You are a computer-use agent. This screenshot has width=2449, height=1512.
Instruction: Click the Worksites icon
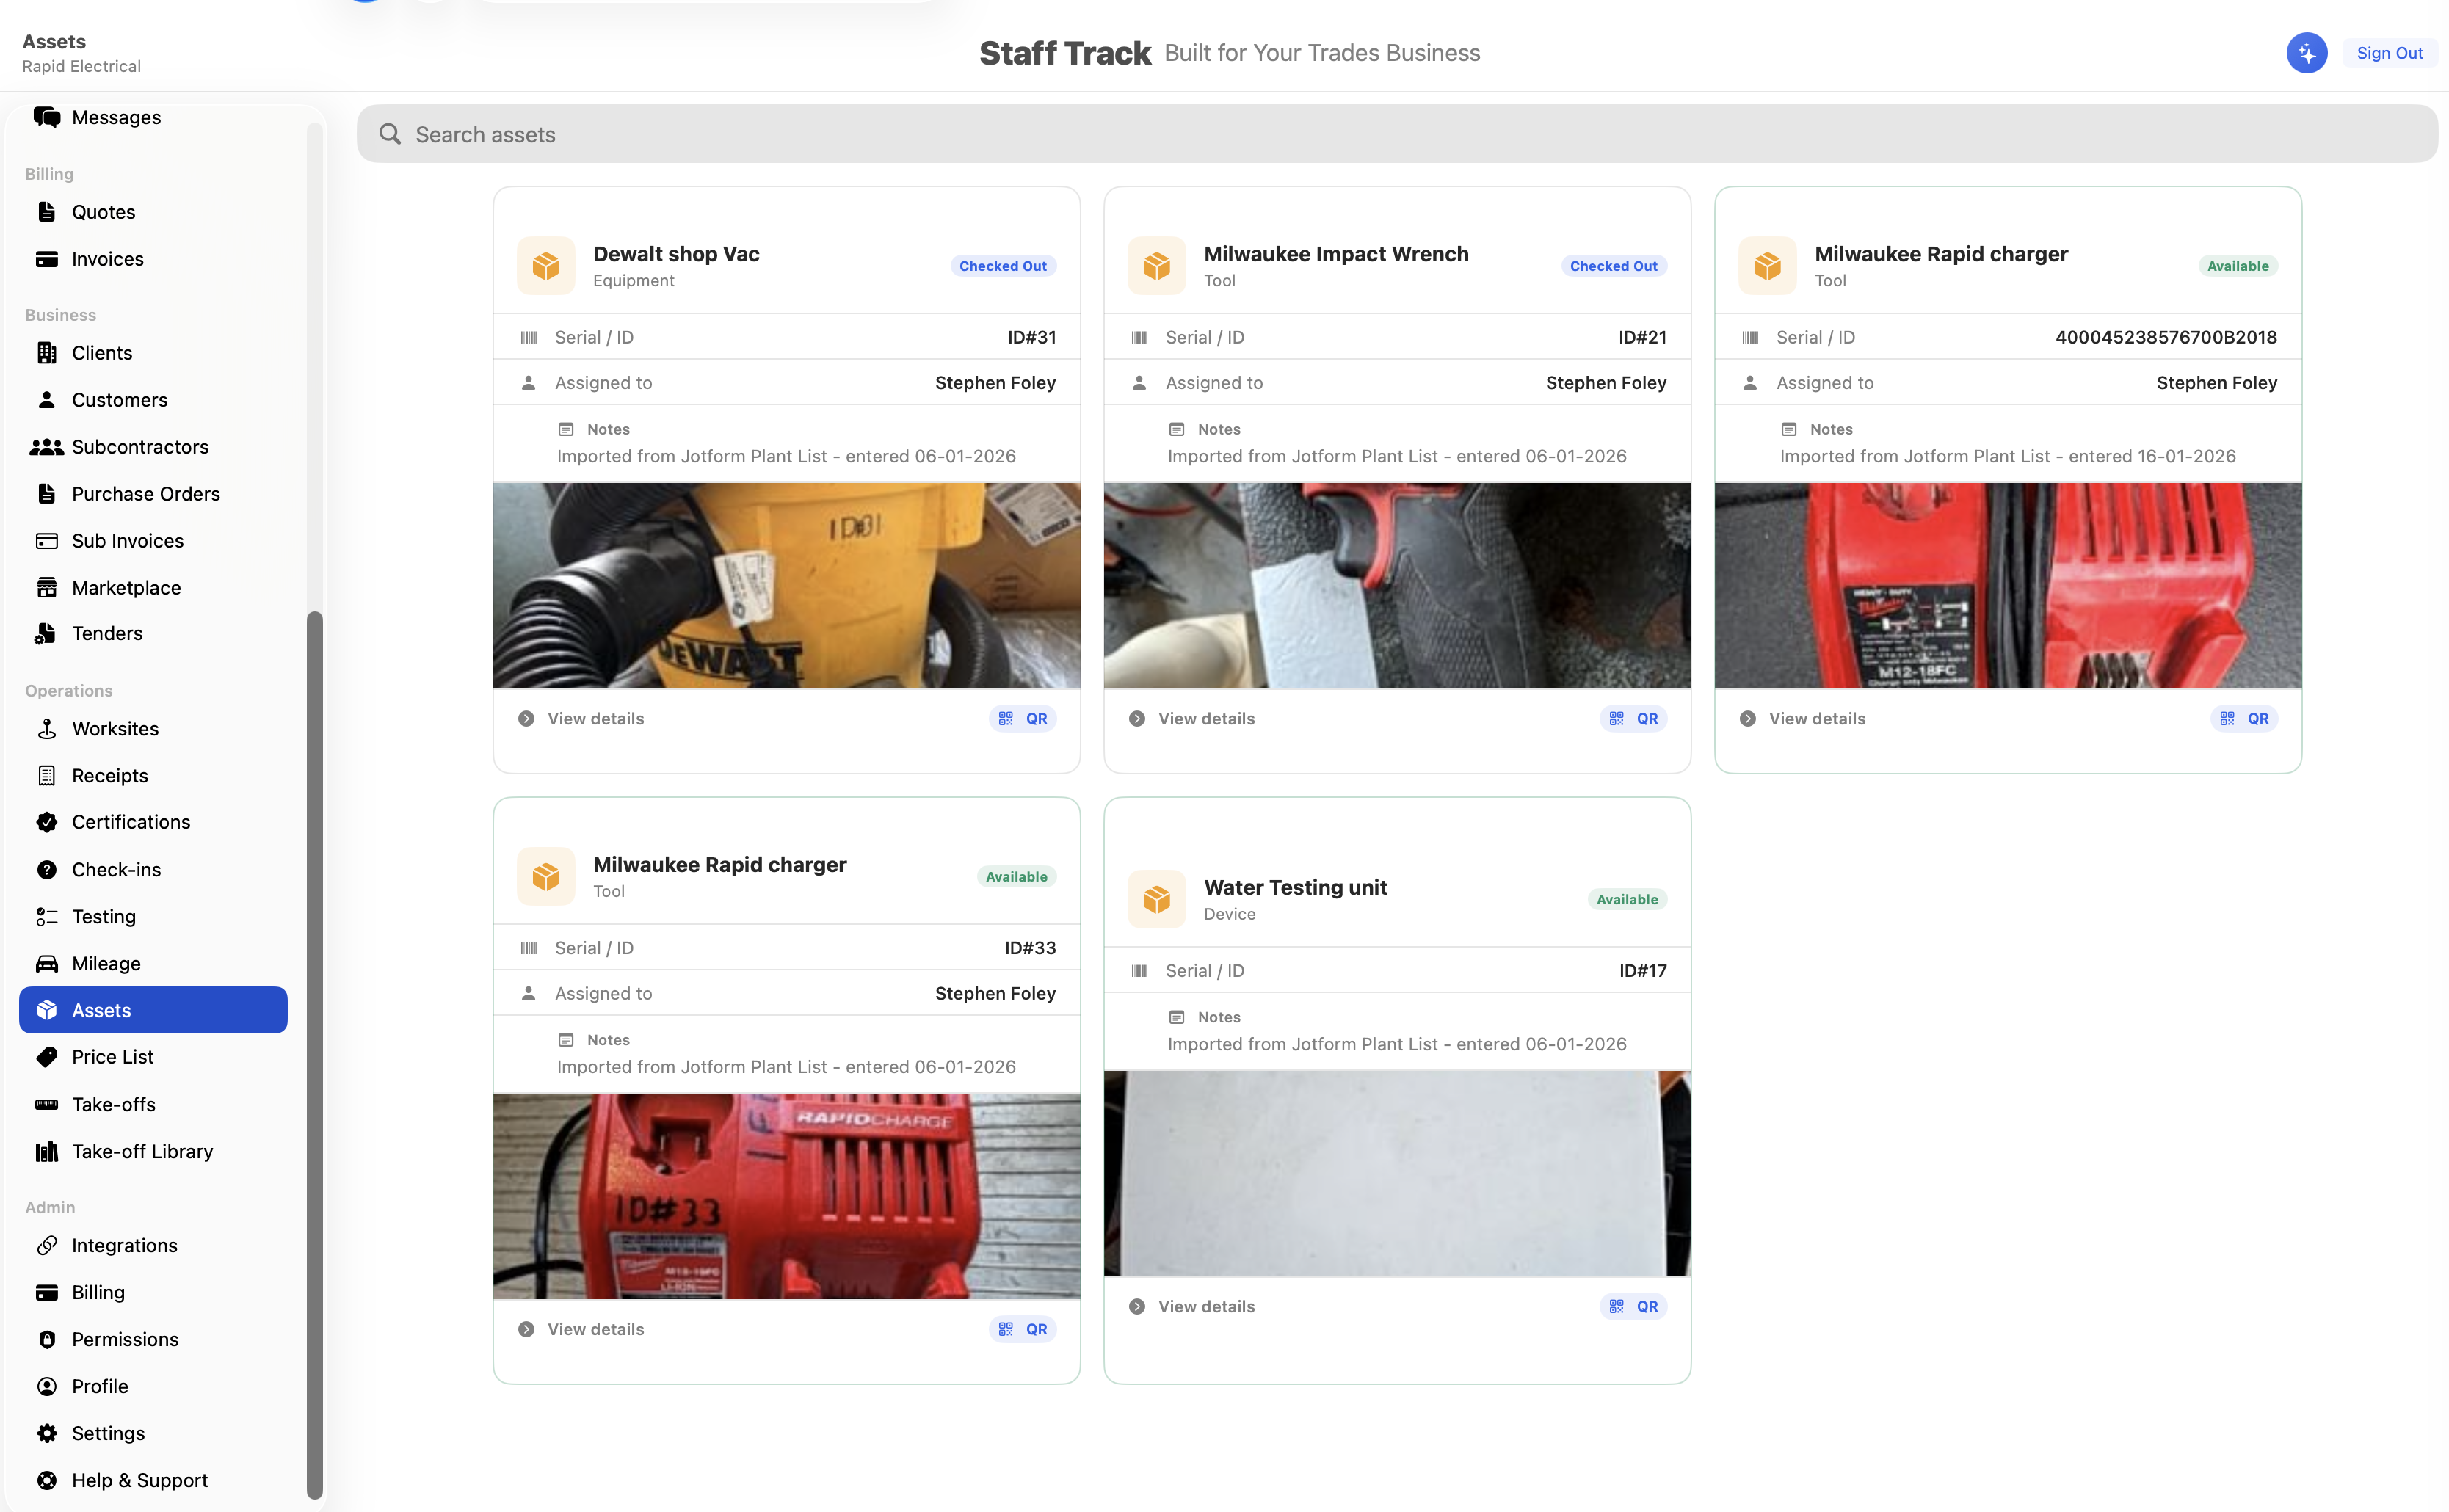46,729
